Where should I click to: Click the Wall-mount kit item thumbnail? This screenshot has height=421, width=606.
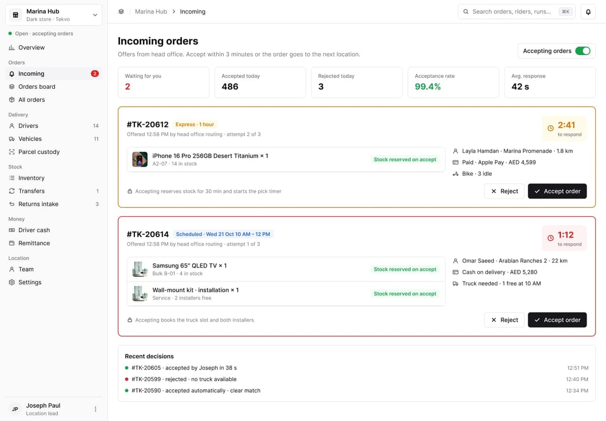(x=140, y=293)
